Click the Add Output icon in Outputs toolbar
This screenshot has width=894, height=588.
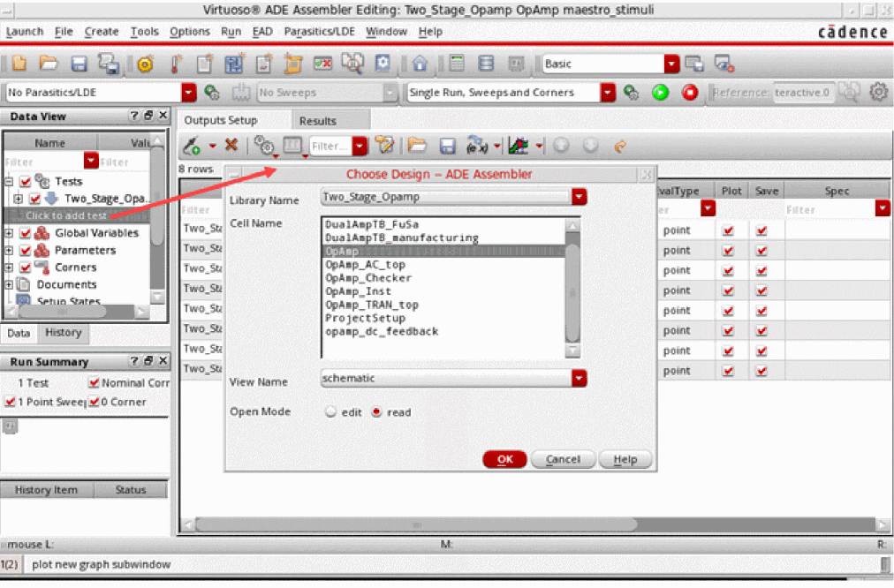click(191, 146)
